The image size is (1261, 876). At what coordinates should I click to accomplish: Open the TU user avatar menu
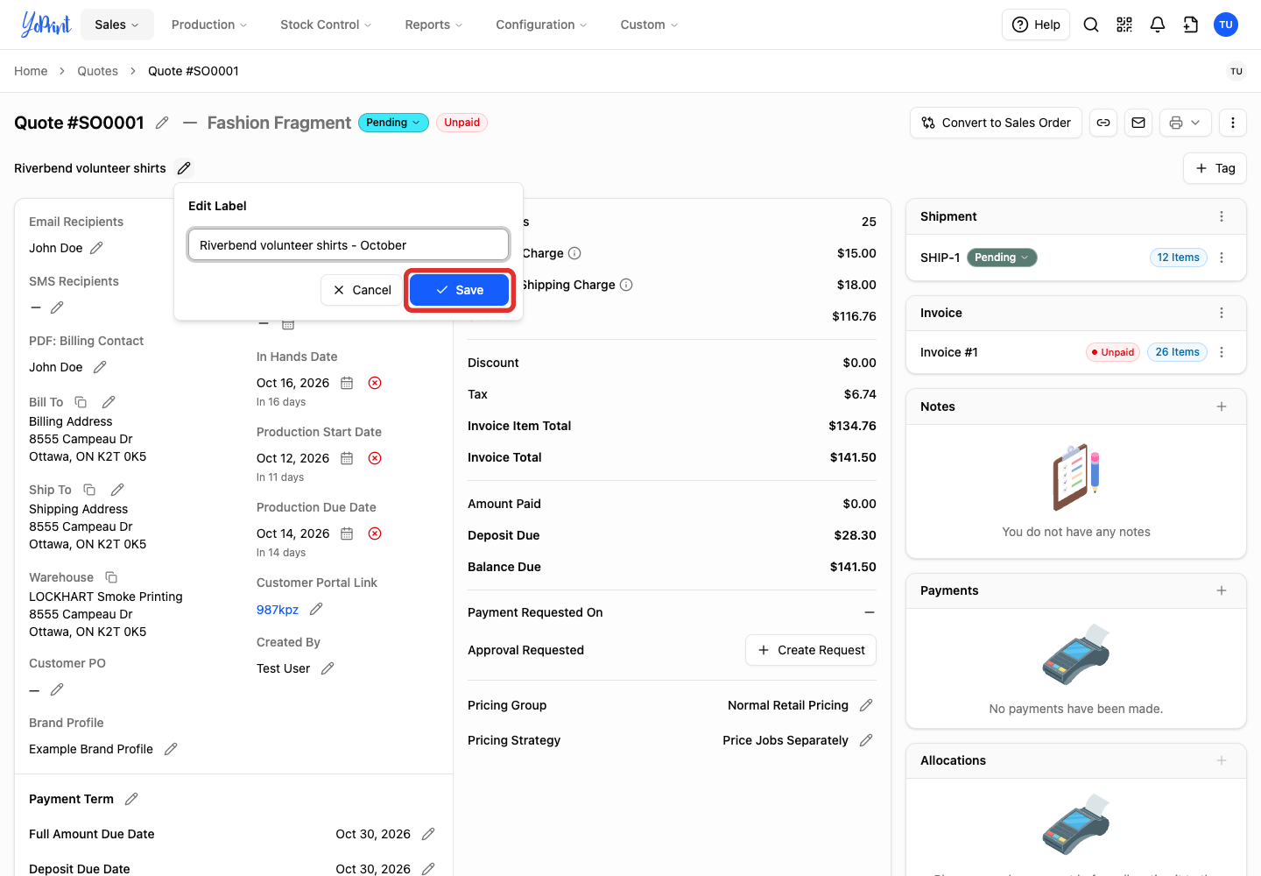[1226, 25]
